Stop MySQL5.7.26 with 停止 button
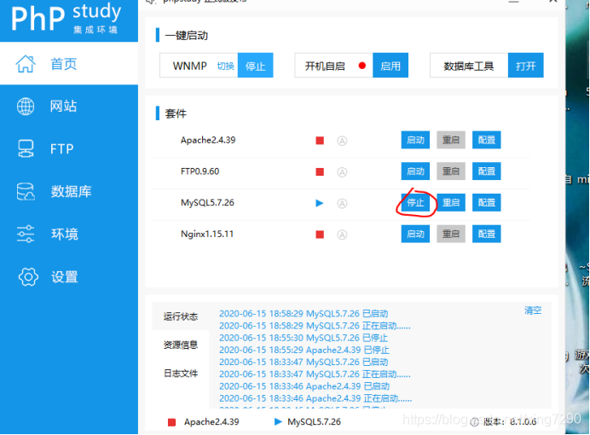Image resolution: width=590 pixels, height=435 pixels. (415, 202)
